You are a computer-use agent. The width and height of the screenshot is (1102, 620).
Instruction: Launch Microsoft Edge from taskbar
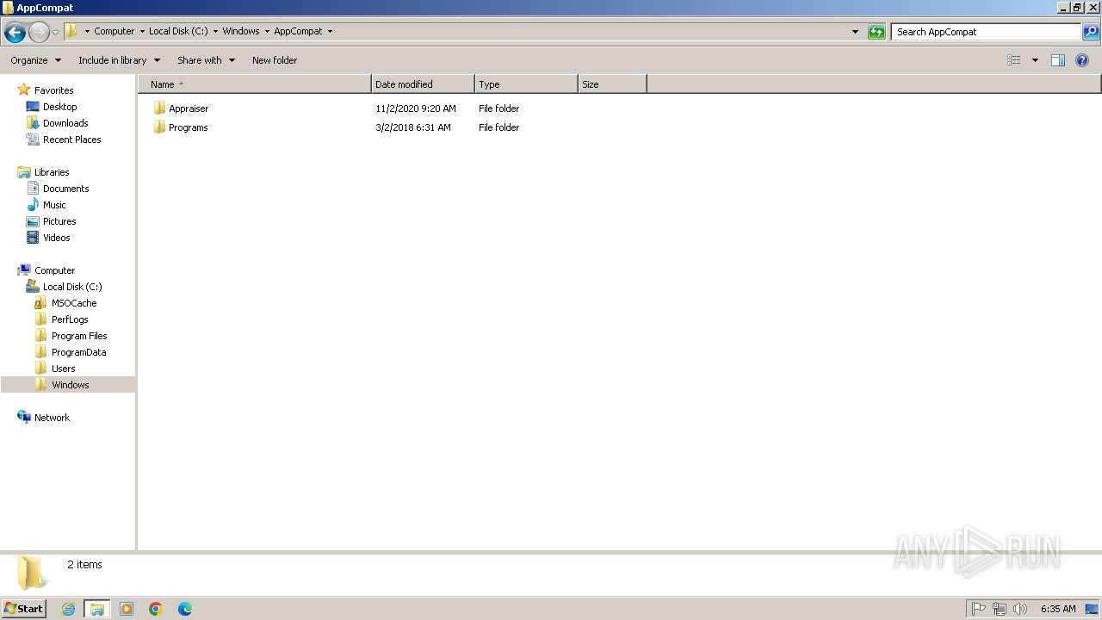pyautogui.click(x=185, y=609)
